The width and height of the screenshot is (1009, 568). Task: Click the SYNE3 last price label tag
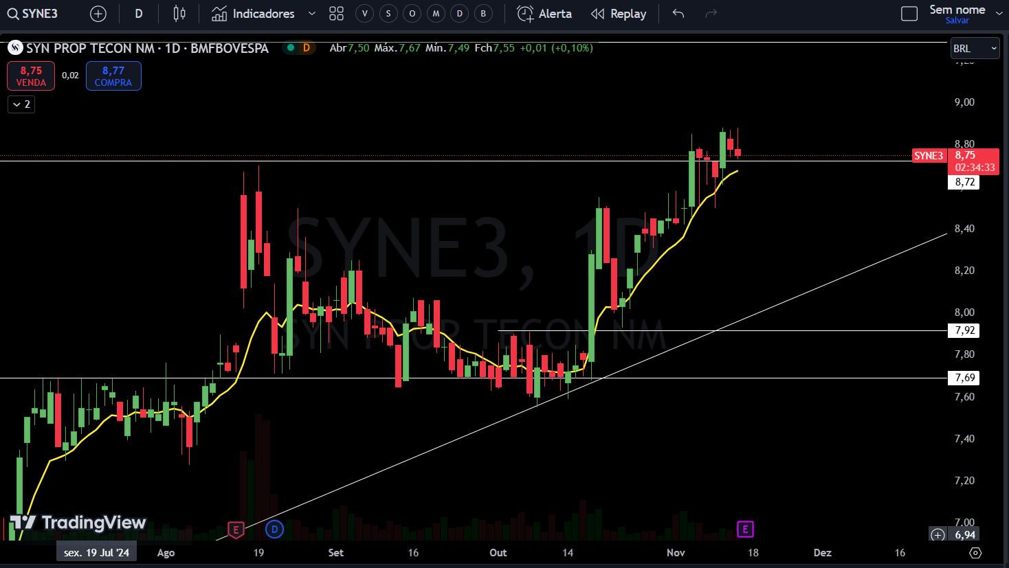coord(929,156)
